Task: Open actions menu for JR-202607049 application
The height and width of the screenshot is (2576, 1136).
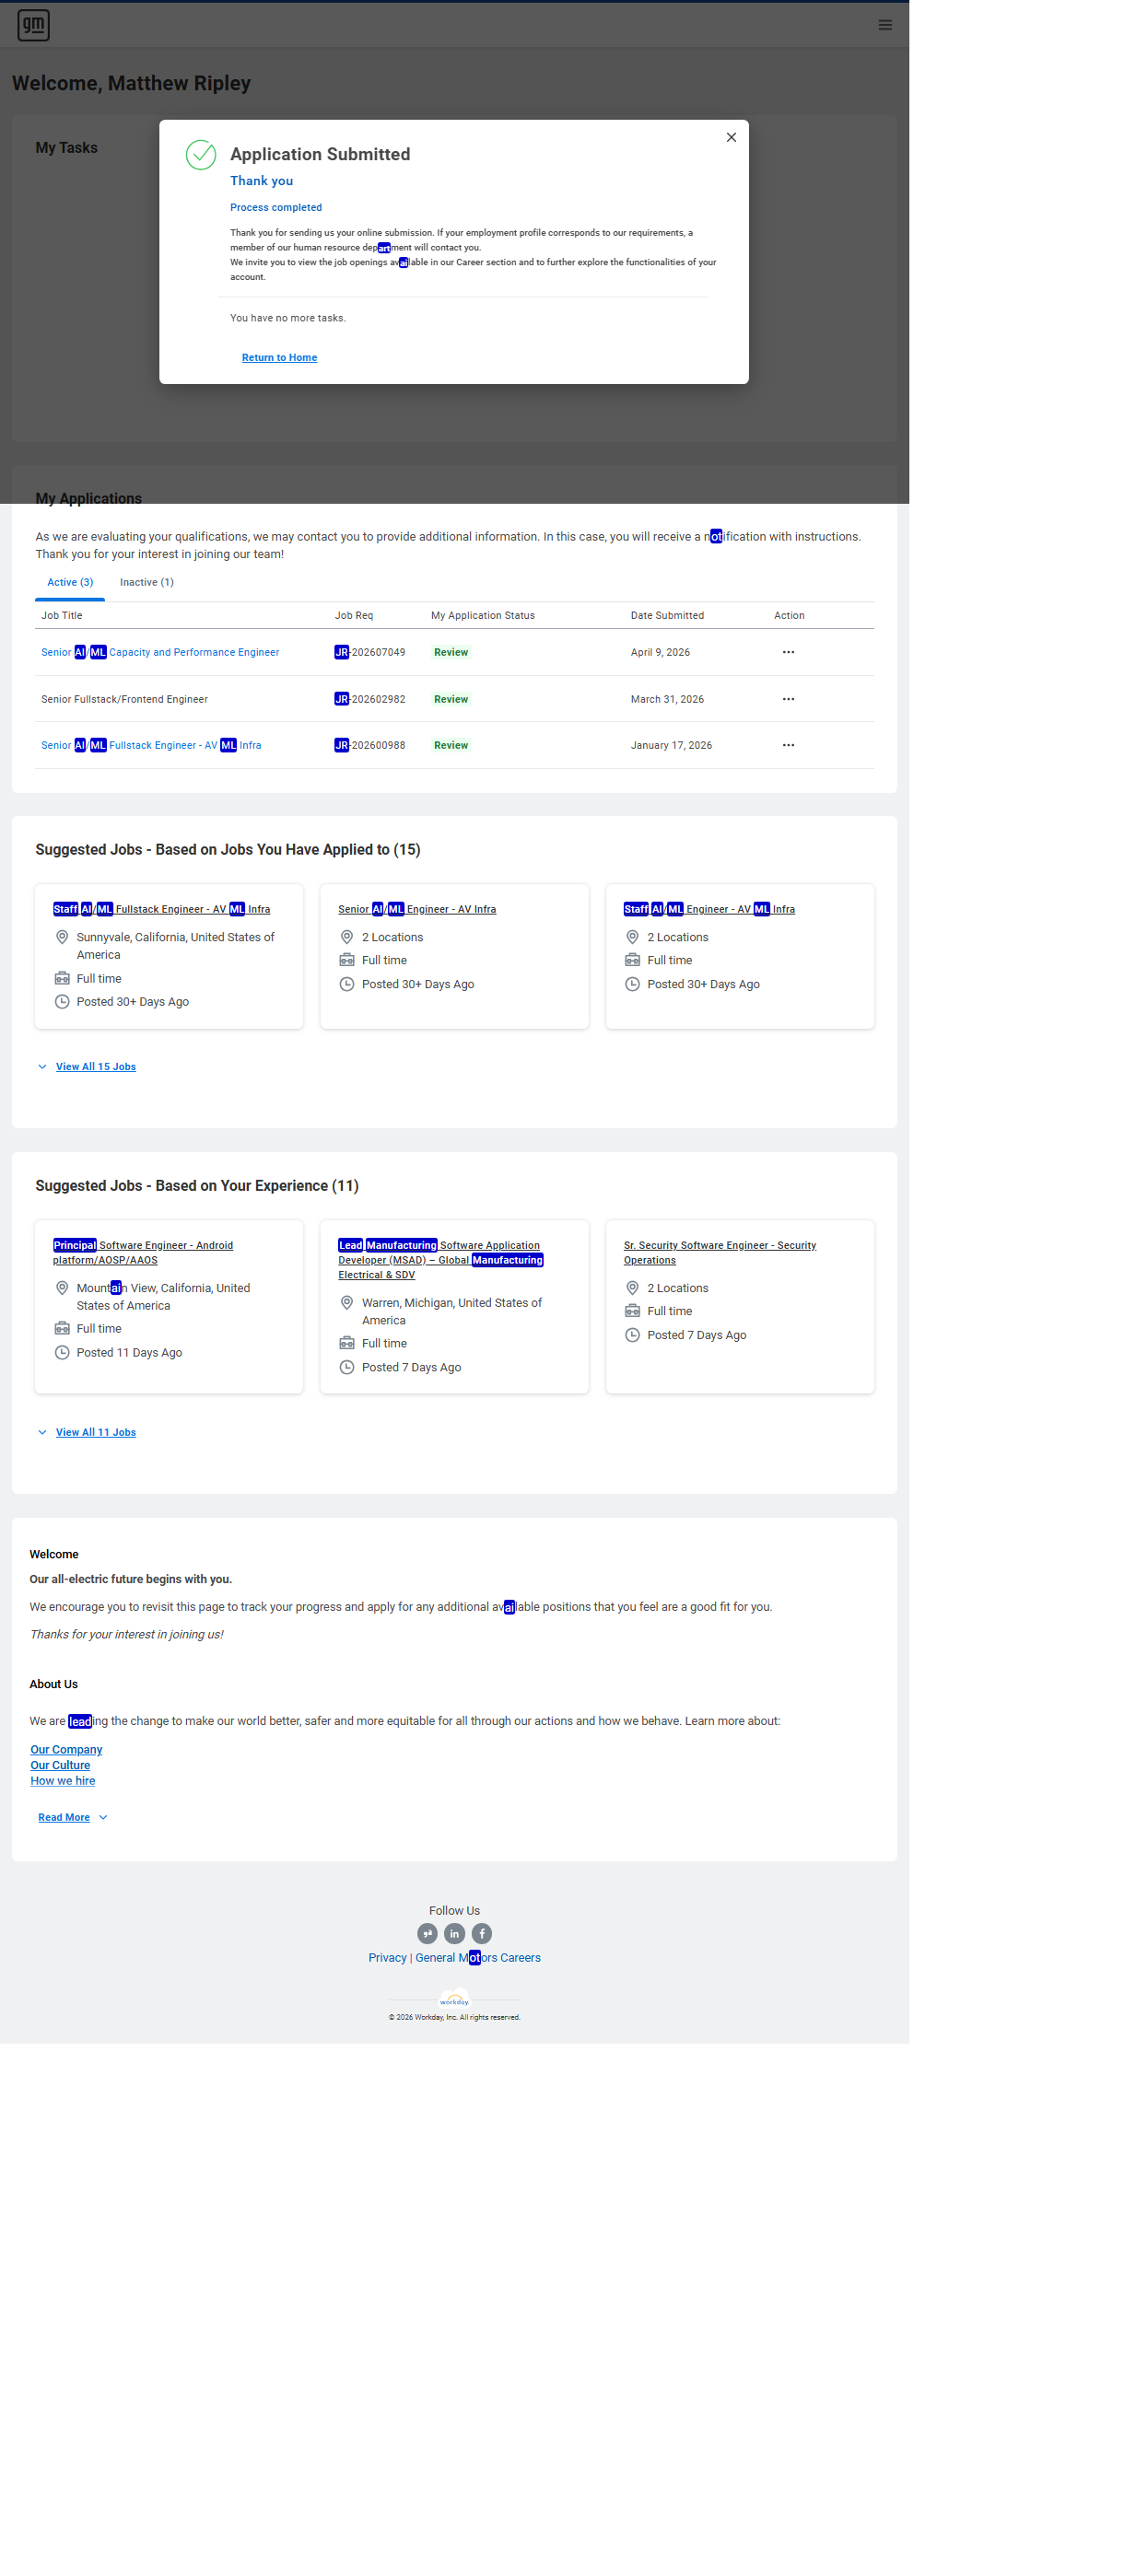Action: point(788,652)
